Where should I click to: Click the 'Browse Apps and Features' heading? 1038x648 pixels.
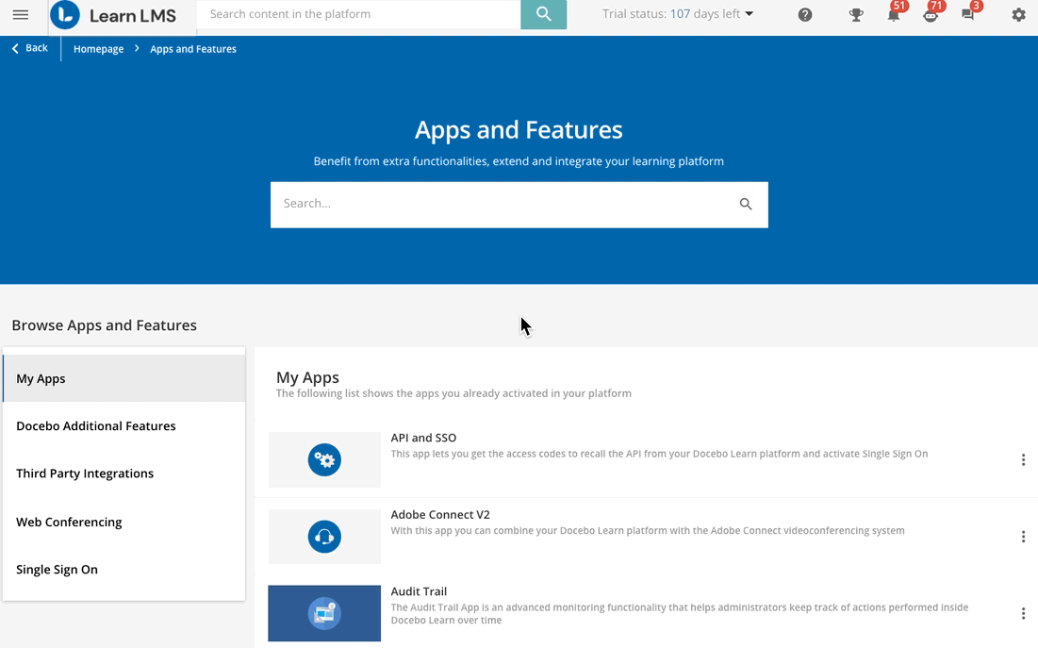[x=105, y=325]
